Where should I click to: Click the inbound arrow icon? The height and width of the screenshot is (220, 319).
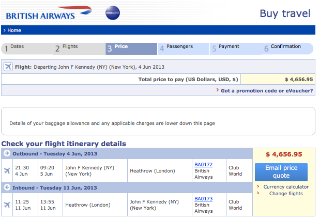click(7, 187)
